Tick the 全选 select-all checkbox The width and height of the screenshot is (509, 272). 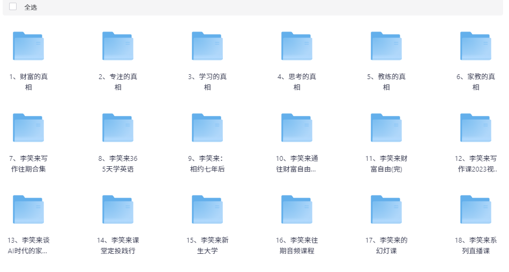[x=13, y=6]
